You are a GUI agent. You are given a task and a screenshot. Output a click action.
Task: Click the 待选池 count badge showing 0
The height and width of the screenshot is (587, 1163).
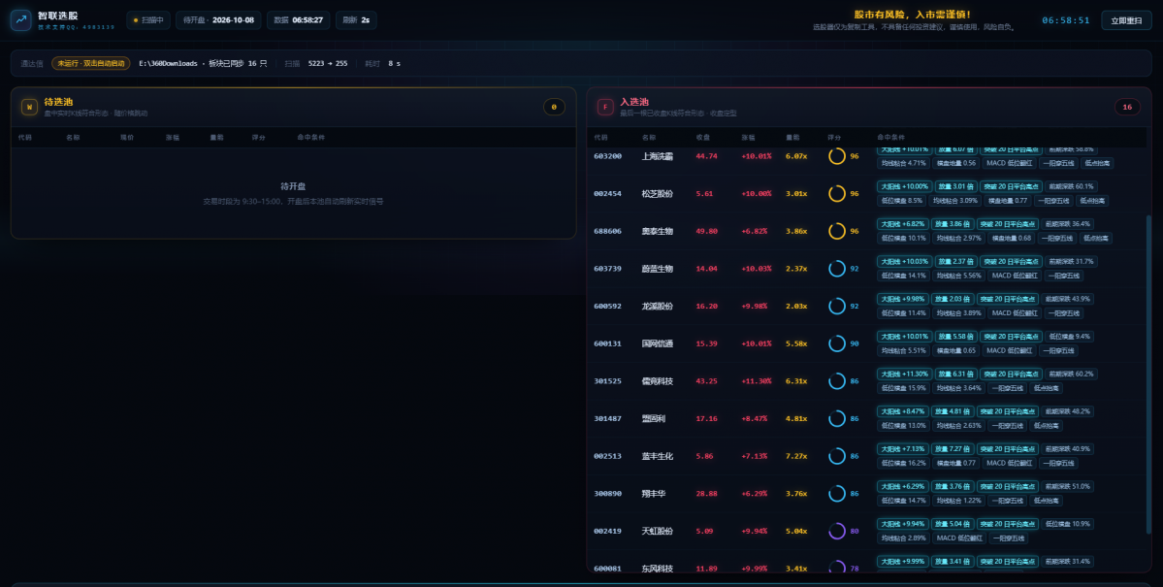[x=554, y=107]
